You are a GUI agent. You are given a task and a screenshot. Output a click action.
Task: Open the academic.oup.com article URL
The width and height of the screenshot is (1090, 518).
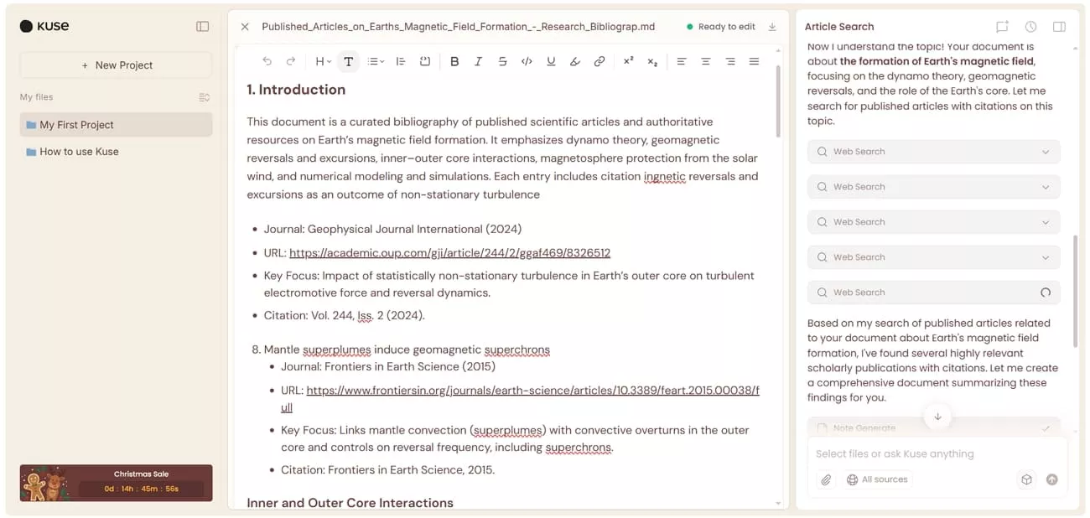(x=451, y=252)
